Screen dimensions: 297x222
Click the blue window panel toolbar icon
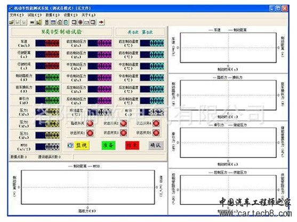[x=53, y=22]
